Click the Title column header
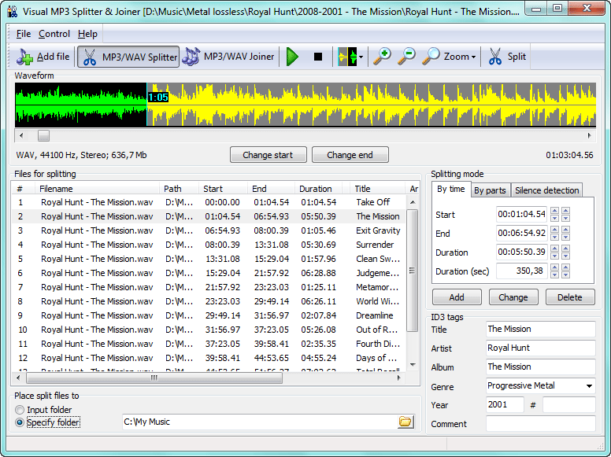 [x=377, y=189]
